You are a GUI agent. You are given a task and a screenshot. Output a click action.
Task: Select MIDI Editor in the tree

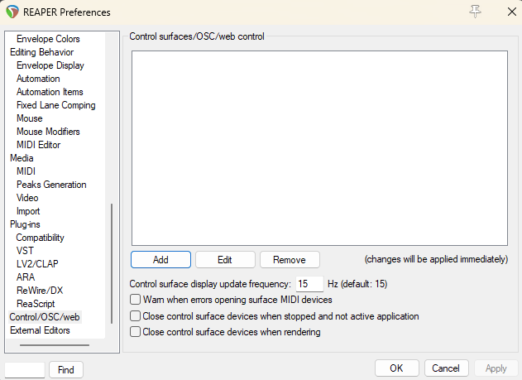(39, 145)
